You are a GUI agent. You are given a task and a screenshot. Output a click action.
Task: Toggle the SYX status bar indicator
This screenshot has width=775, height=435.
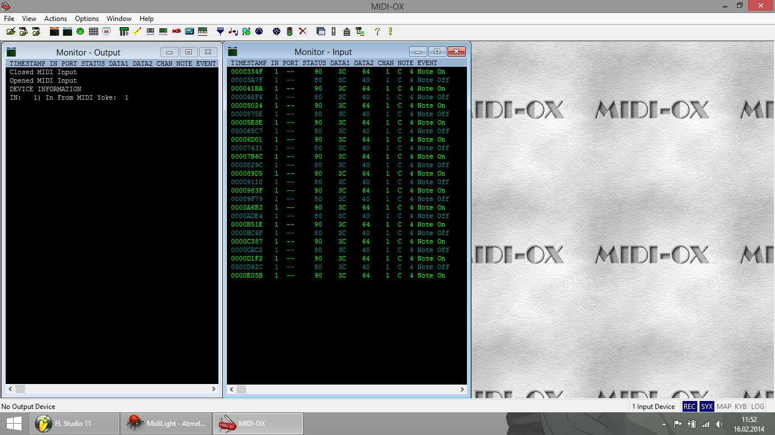(x=706, y=407)
